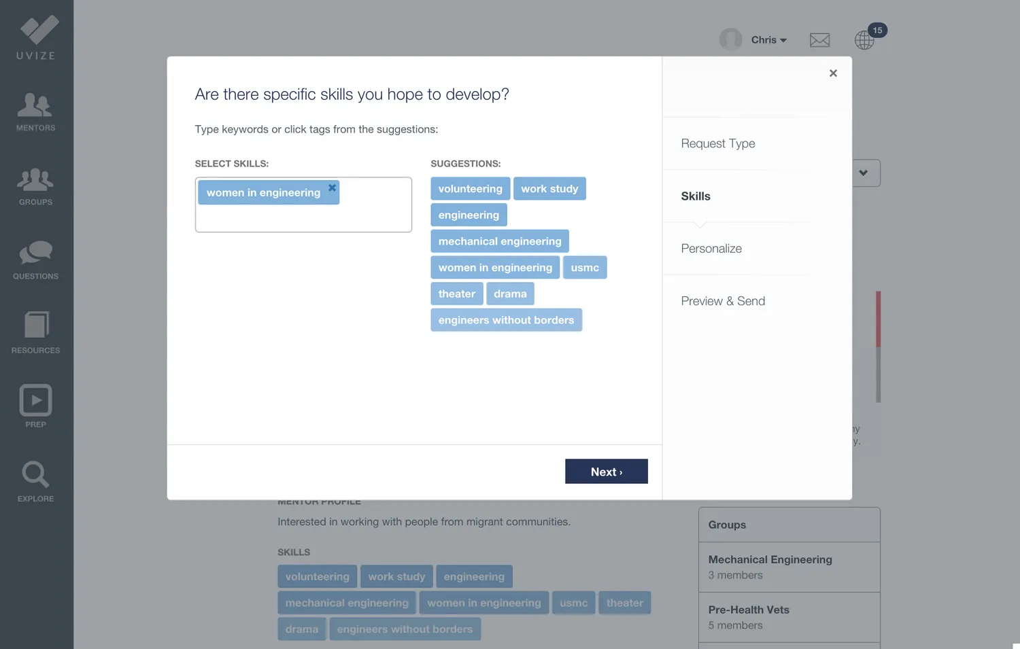
Task: Close the skills dialog
Action: 833,73
